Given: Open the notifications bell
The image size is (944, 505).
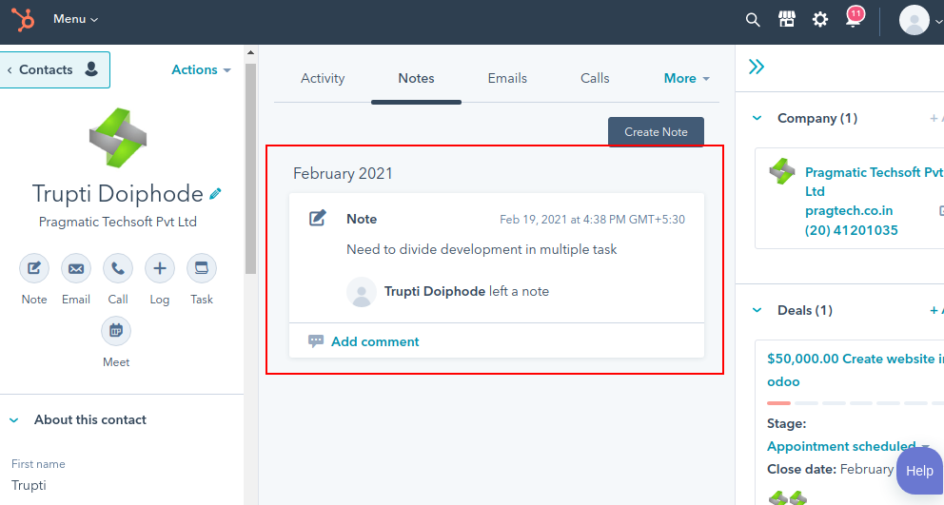Looking at the screenshot, I should tap(854, 18).
